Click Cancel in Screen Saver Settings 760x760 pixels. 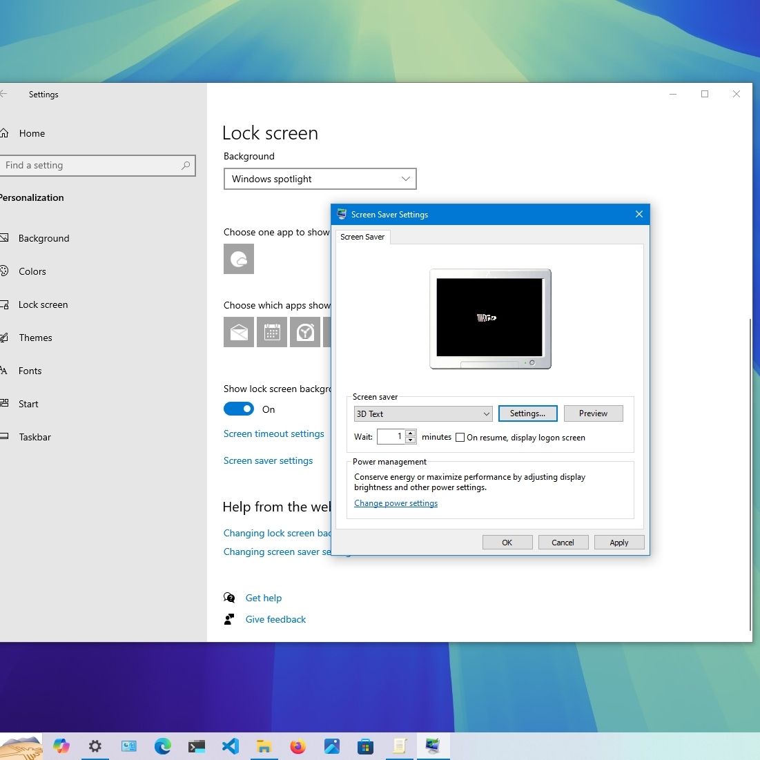563,543
